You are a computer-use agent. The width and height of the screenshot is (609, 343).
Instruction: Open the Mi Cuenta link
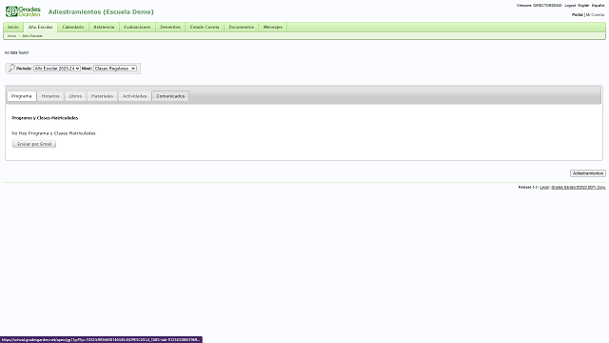tap(595, 15)
